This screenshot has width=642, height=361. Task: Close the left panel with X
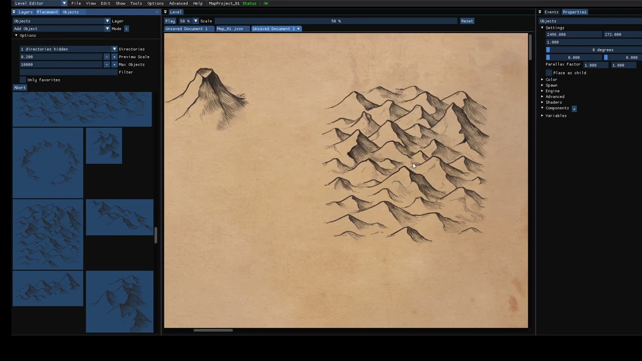[157, 12]
